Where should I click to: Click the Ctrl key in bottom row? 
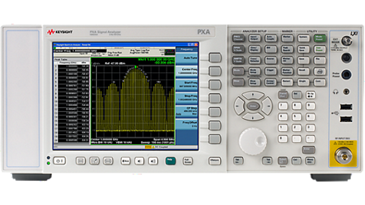coord(296,161)
